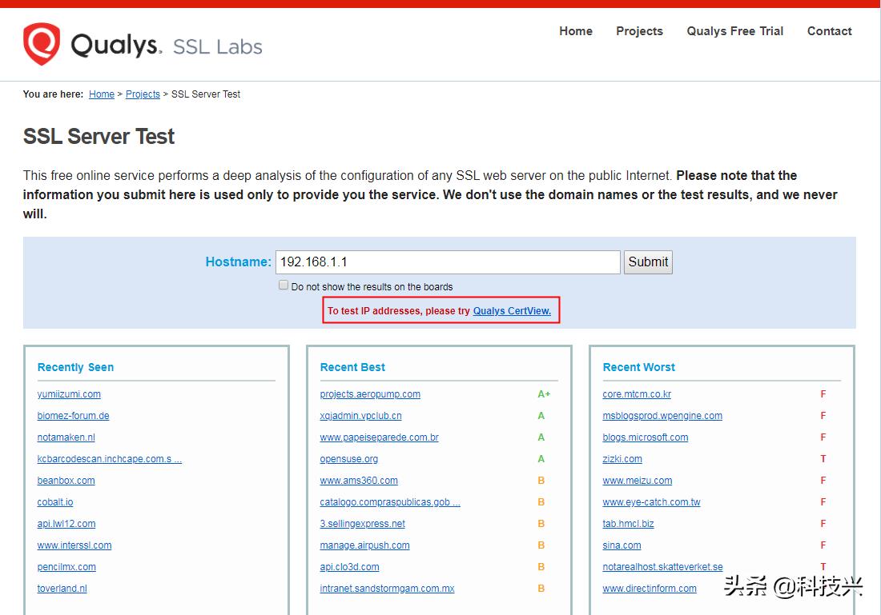Open tab.hmcl.biz in Recent Worst
The width and height of the screenshot is (881, 615).
click(628, 524)
